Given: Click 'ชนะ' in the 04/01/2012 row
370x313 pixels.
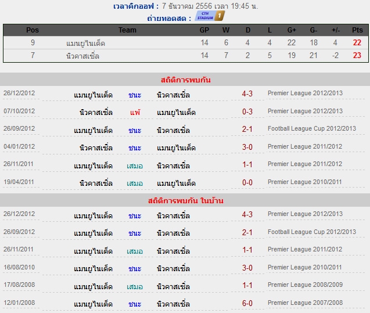Looking at the screenshot, I should [x=135, y=148].
